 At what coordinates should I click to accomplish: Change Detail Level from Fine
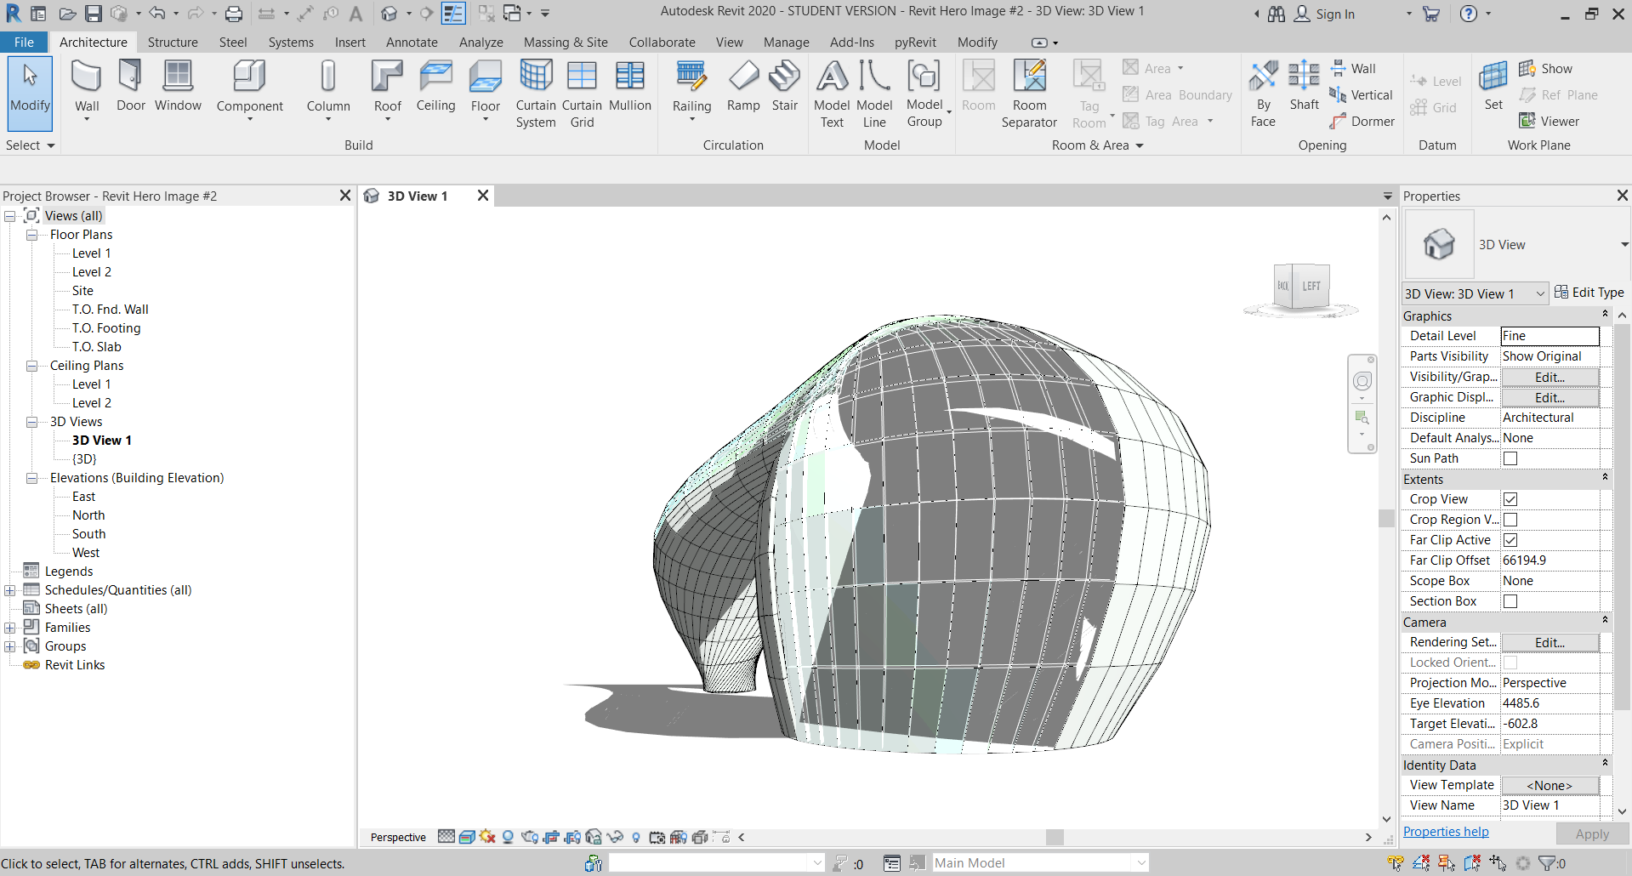pos(1548,336)
